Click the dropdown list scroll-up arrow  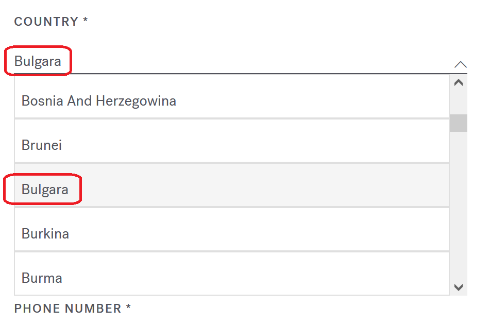(459, 83)
